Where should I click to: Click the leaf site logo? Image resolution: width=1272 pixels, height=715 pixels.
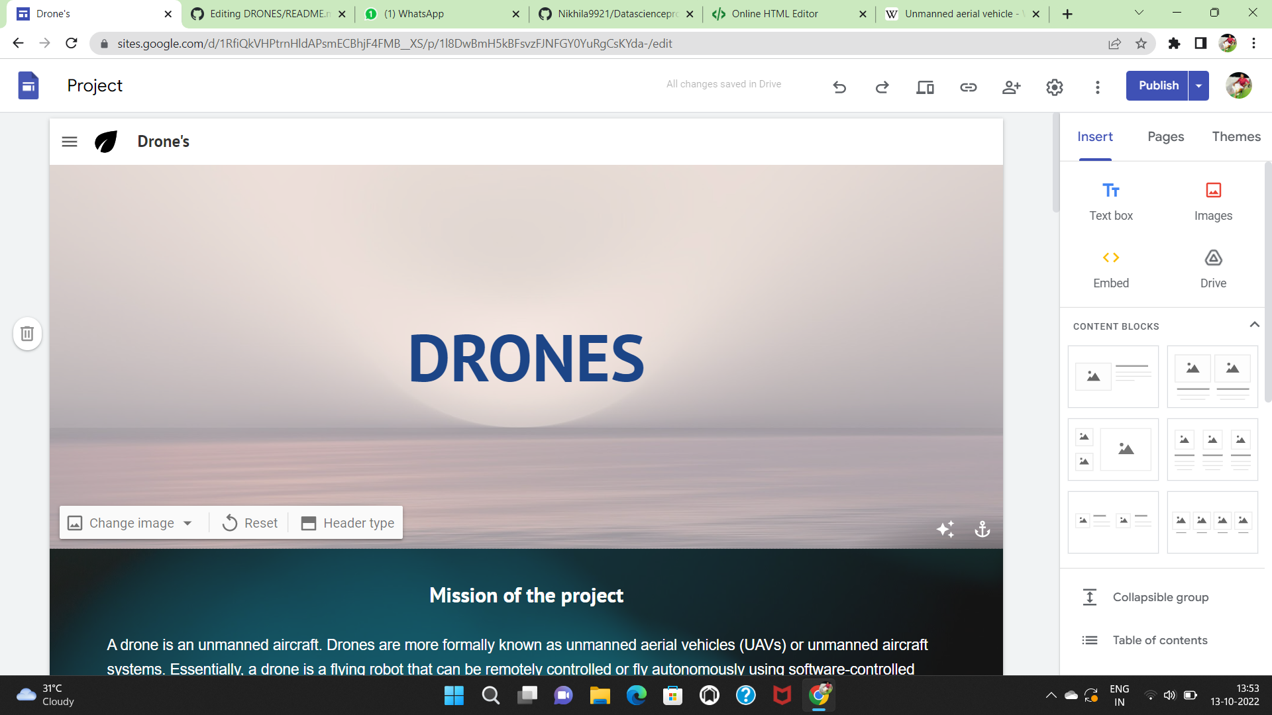(106, 142)
